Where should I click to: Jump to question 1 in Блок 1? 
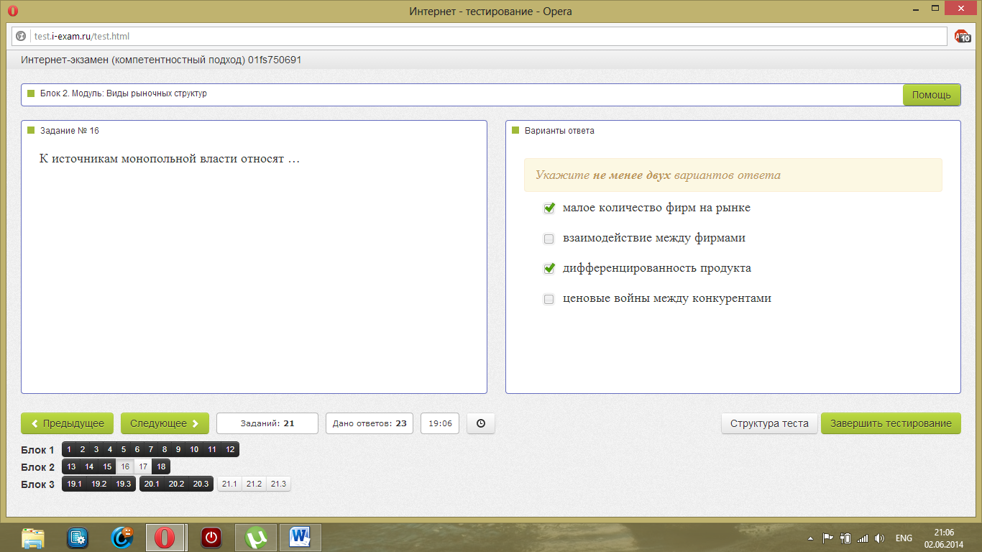(69, 449)
